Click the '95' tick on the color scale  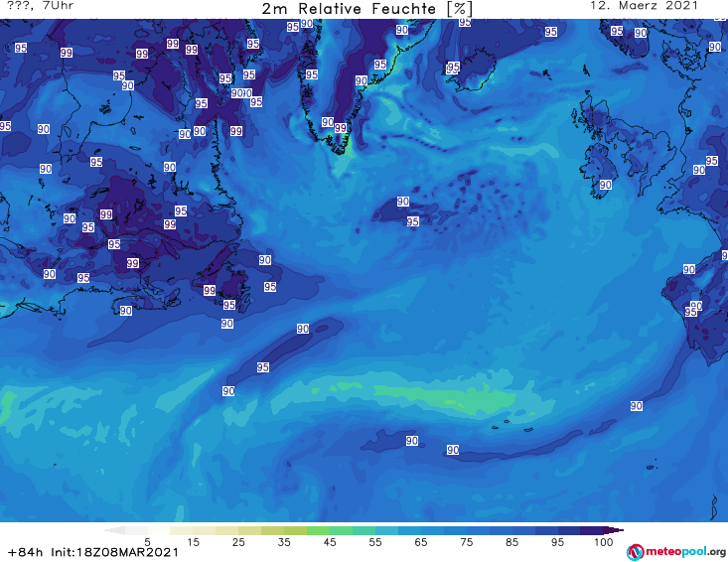(557, 542)
